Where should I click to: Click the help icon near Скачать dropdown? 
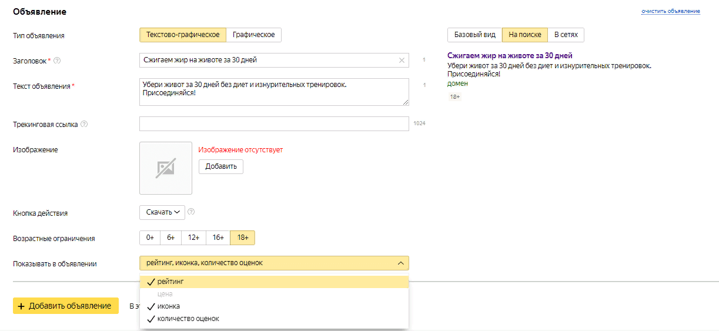(191, 212)
